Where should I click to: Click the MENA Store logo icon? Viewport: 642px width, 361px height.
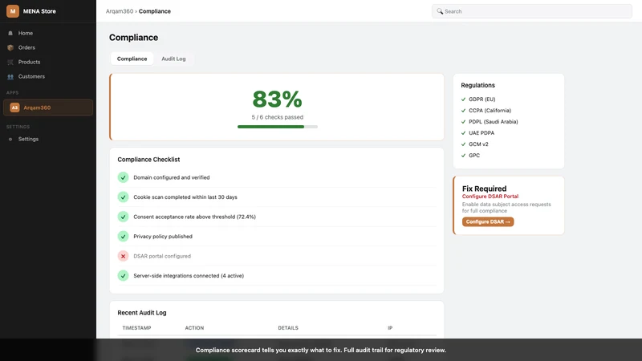click(x=13, y=11)
